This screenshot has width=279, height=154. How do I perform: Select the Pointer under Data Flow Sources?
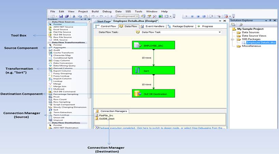[58, 24]
